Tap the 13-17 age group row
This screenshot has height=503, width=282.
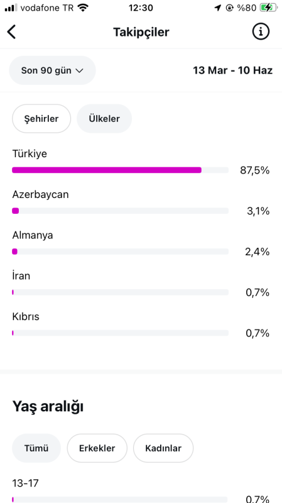tap(141, 491)
